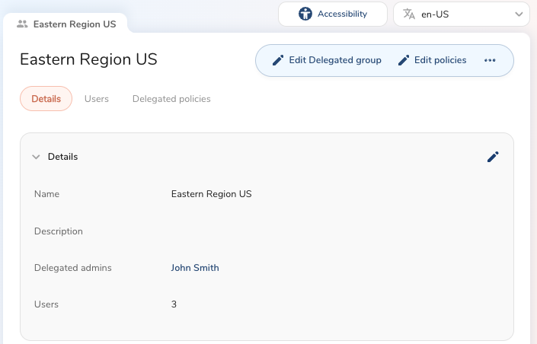537x344 pixels.
Task: Click the pencil icon beside Edit policies
Action: coord(404,60)
